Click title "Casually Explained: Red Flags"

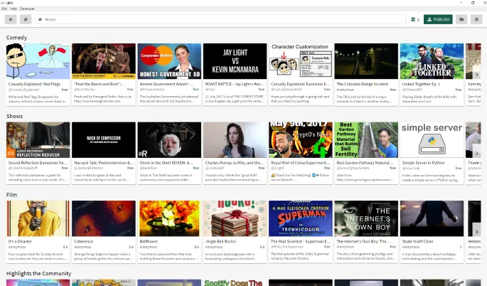[x=34, y=84]
